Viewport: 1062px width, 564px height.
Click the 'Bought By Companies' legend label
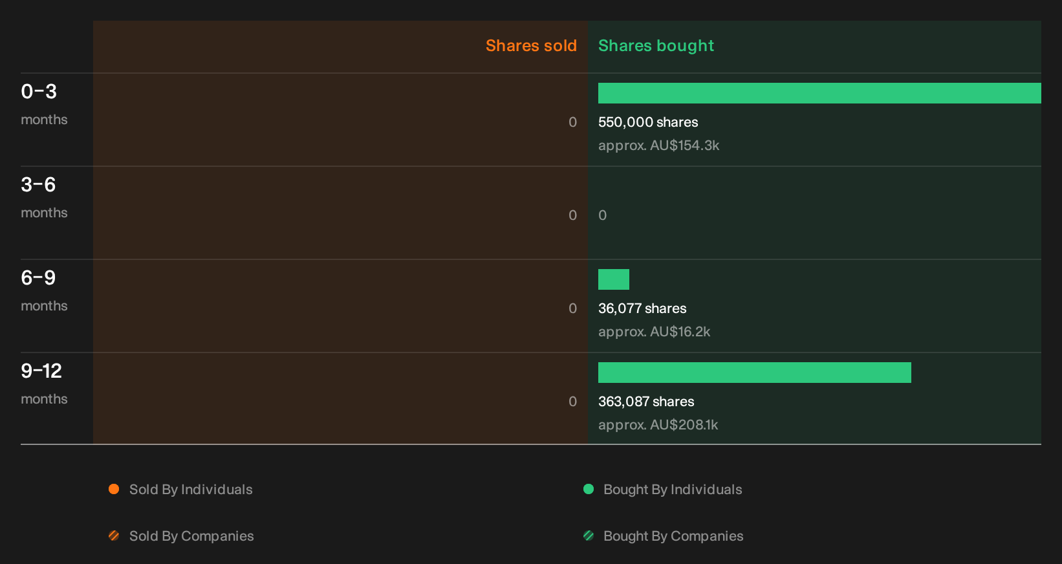click(673, 536)
